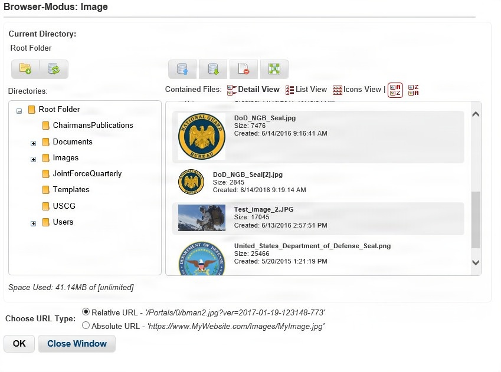Viewport: 501px width, 372px height.
Task: Click the synchronize folder icon
Action: click(x=54, y=68)
